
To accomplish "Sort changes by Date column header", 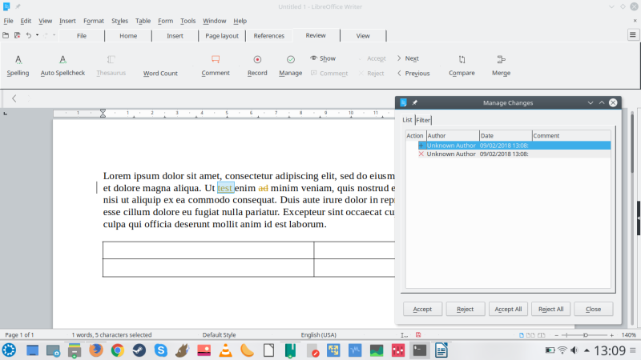I will click(x=505, y=136).
